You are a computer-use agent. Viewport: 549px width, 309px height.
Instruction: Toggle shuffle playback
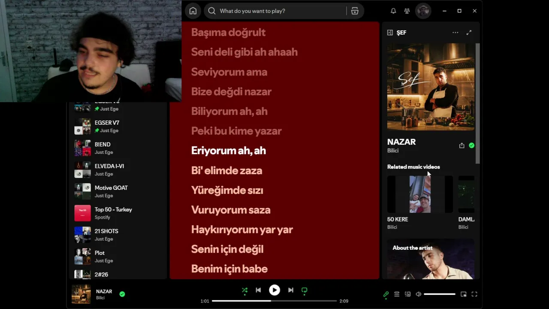[x=244, y=291]
